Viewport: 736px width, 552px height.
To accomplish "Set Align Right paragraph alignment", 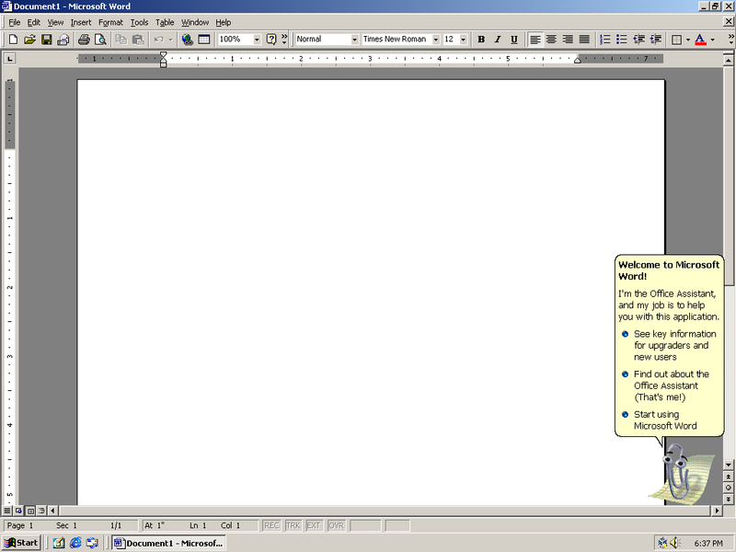I will [x=568, y=40].
